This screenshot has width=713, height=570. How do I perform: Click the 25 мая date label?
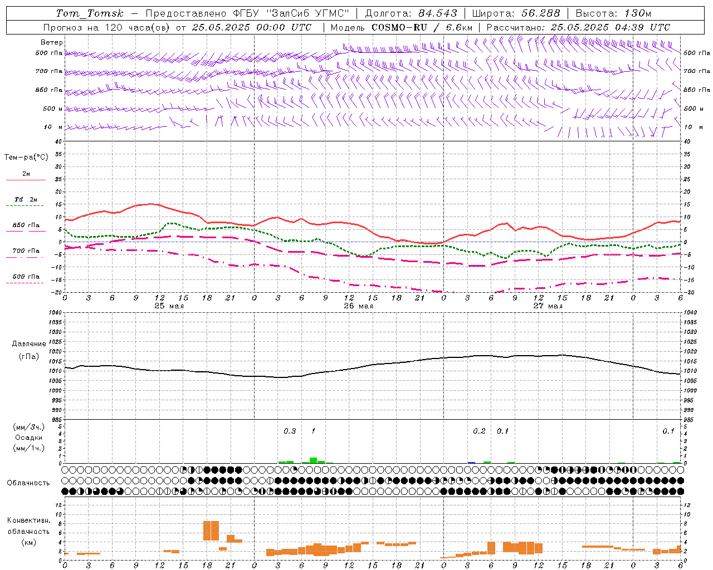pos(169,306)
